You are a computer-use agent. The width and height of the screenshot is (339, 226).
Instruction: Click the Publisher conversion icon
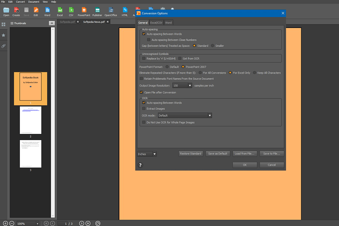pos(97,11)
